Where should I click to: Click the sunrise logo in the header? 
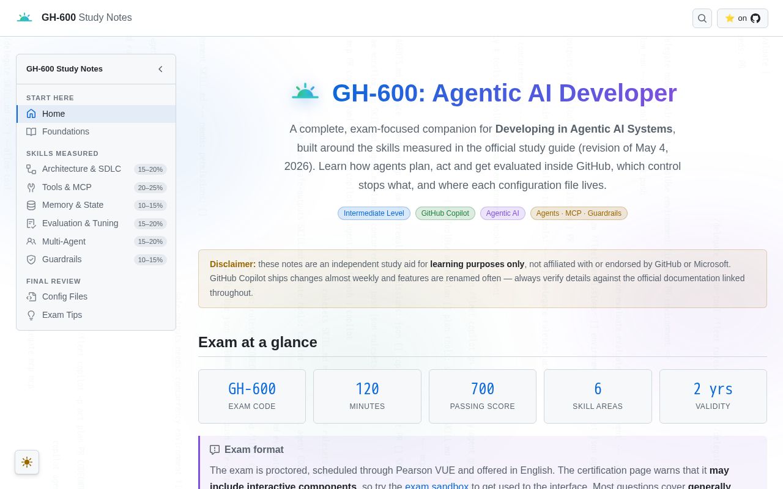click(x=24, y=18)
